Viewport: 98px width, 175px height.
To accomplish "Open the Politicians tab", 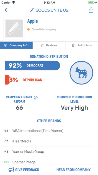I will [82, 45].
